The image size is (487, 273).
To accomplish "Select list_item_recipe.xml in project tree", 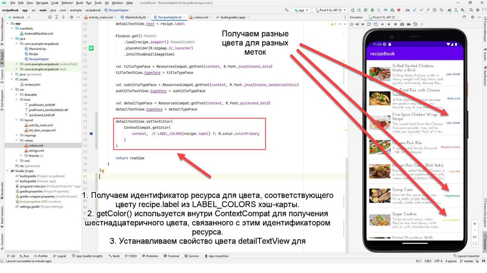I will pos(42,130).
